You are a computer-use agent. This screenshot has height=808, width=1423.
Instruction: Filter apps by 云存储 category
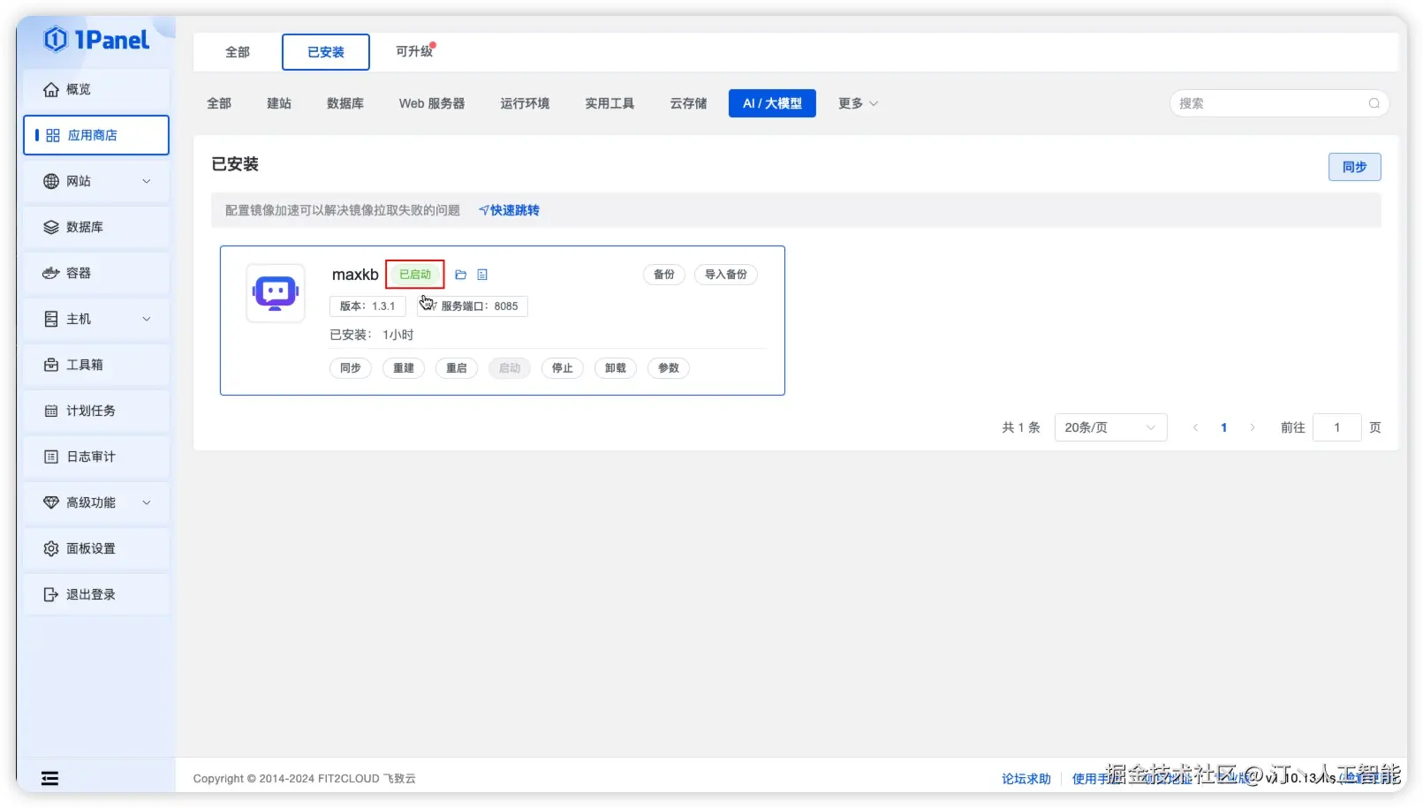(688, 103)
